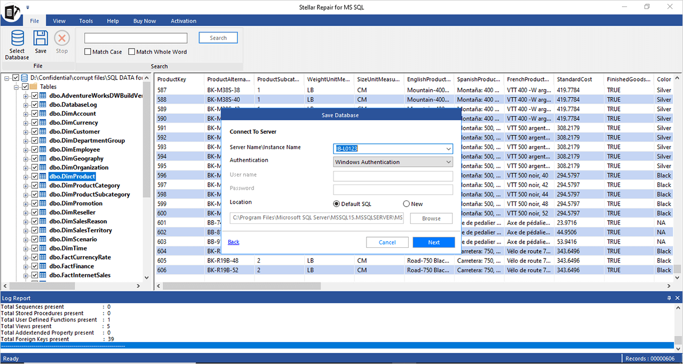Click the Select Database icon

17,39
